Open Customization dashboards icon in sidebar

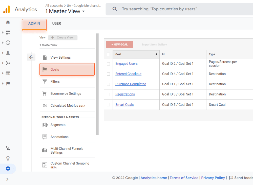[8, 33]
